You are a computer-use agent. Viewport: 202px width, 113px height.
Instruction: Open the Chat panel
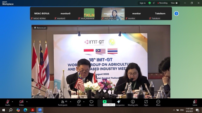tap(79, 103)
